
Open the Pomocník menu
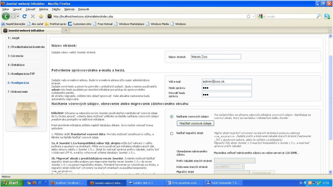pos(84,9)
